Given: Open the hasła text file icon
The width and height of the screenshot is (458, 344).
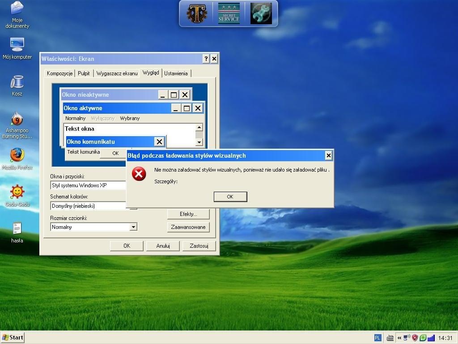Looking at the screenshot, I should (x=17, y=232).
